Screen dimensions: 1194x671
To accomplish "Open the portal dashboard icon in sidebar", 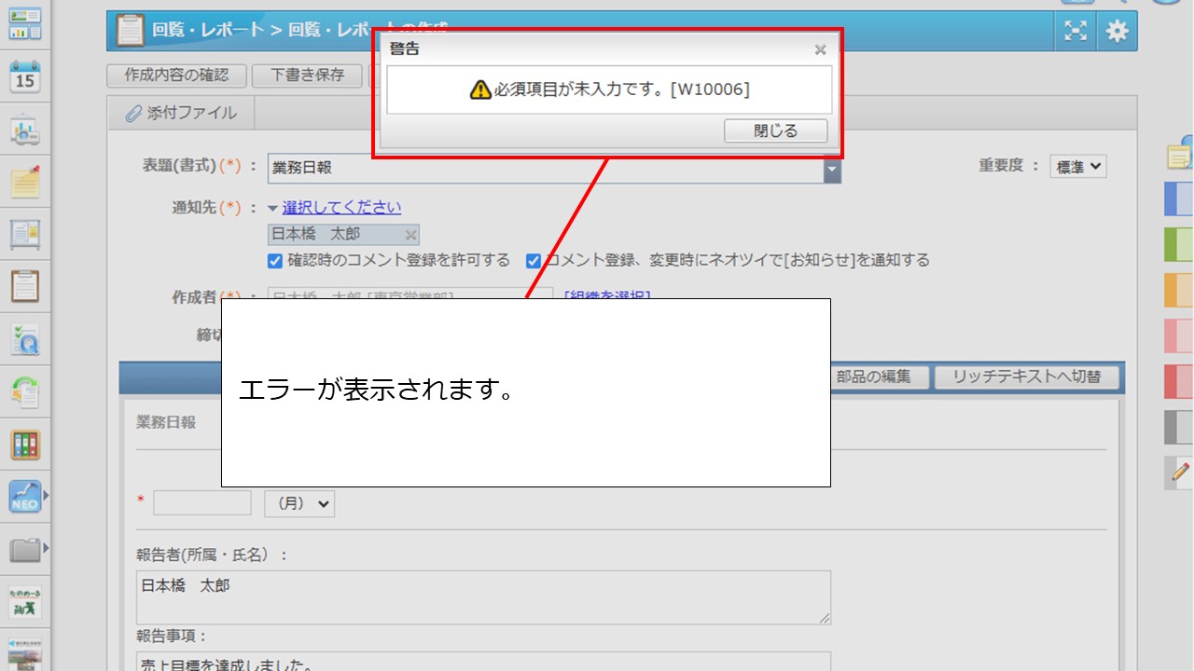I will click(x=25, y=24).
